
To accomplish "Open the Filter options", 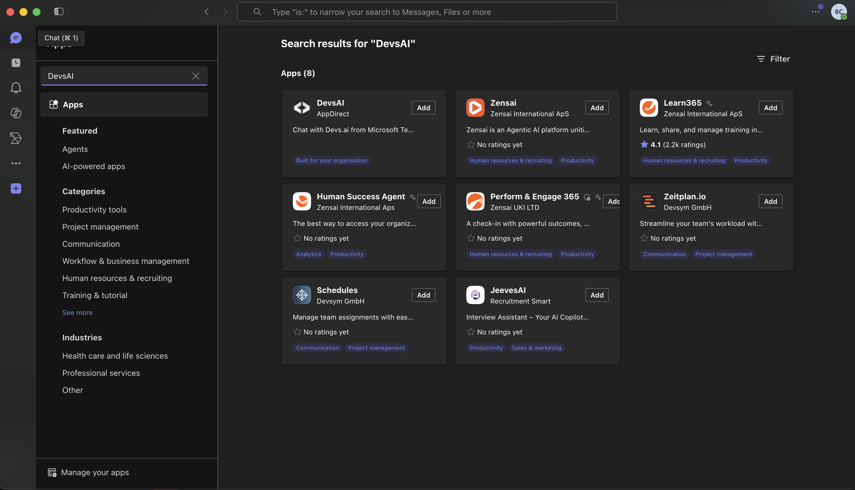I will tap(774, 59).
